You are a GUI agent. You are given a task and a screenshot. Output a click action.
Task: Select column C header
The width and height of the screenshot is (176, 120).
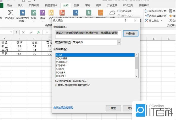pos(34,39)
